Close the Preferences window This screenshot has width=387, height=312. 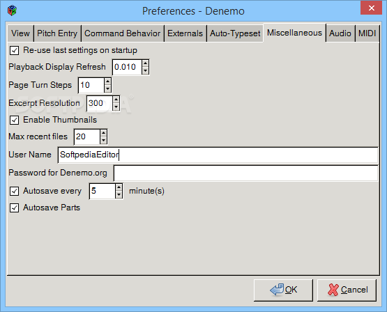pyautogui.click(x=371, y=8)
